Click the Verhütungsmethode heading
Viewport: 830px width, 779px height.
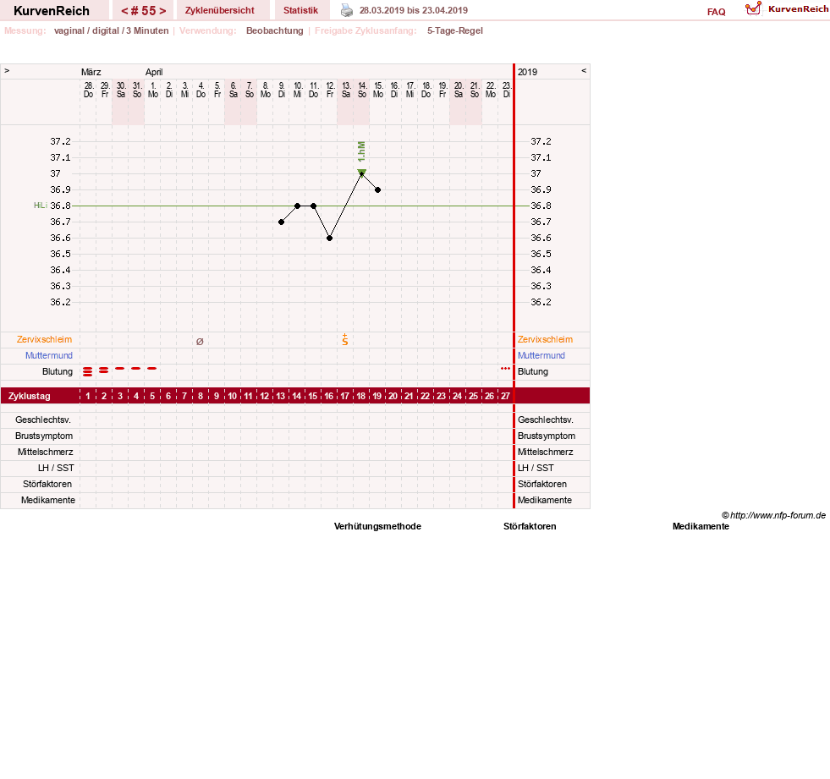point(377,526)
